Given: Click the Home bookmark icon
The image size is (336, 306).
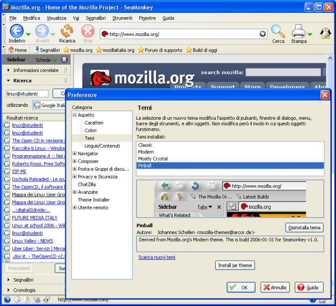Looking at the screenshot, I should coord(11,50).
